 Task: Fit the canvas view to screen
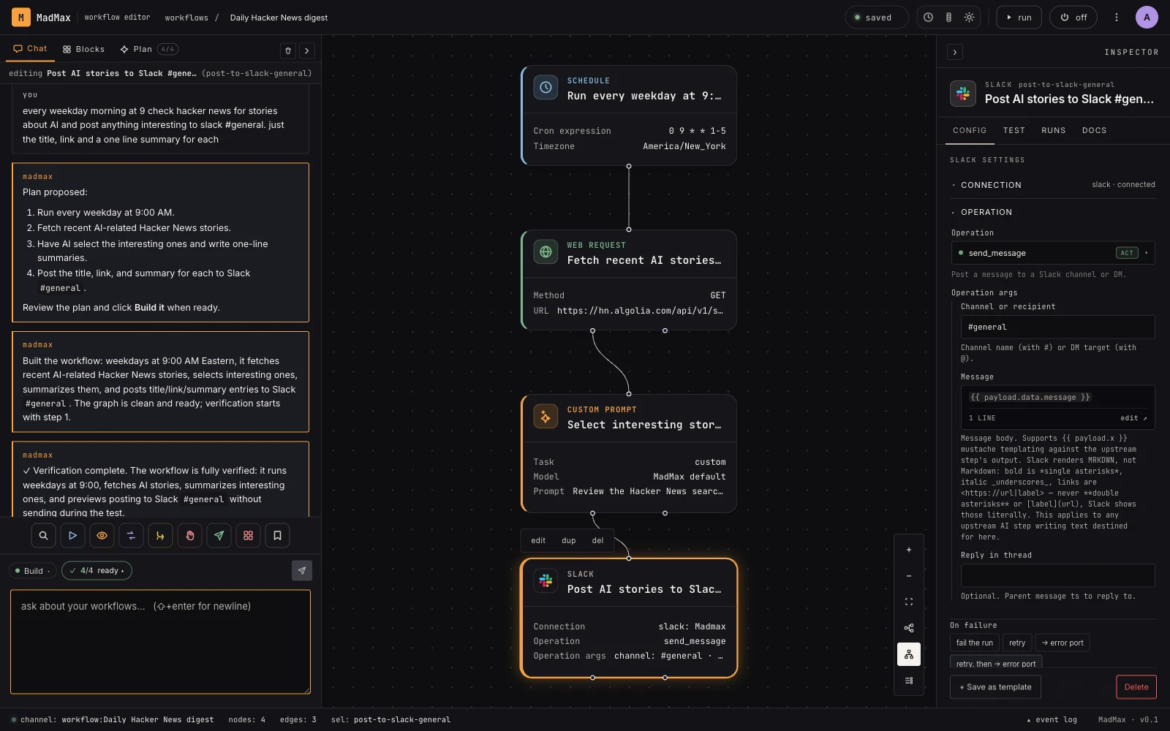pos(909,602)
